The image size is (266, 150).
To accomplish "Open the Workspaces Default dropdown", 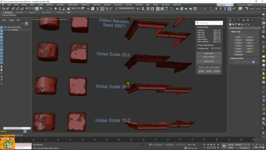I will [x=256, y=5].
